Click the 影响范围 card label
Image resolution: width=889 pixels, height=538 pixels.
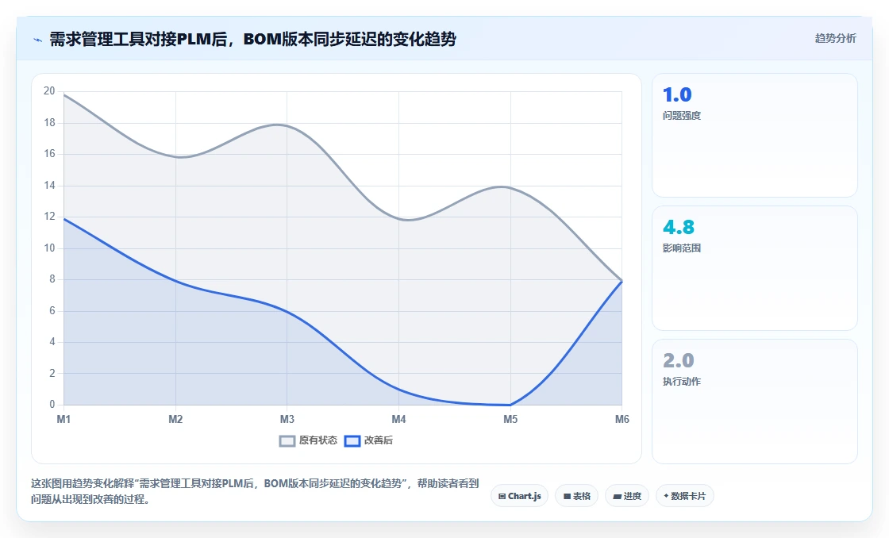[682, 248]
